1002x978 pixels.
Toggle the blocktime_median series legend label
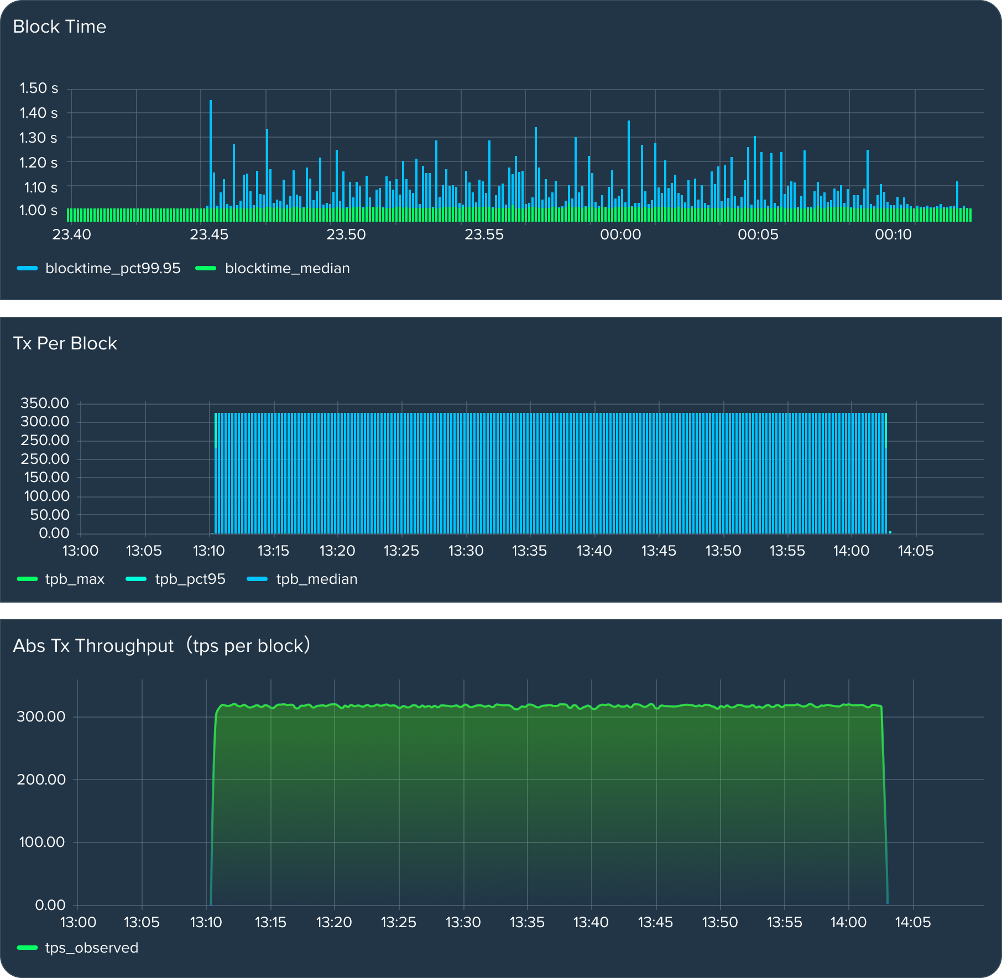click(287, 268)
